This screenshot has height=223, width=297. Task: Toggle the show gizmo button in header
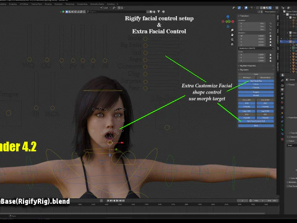pos(239,7)
